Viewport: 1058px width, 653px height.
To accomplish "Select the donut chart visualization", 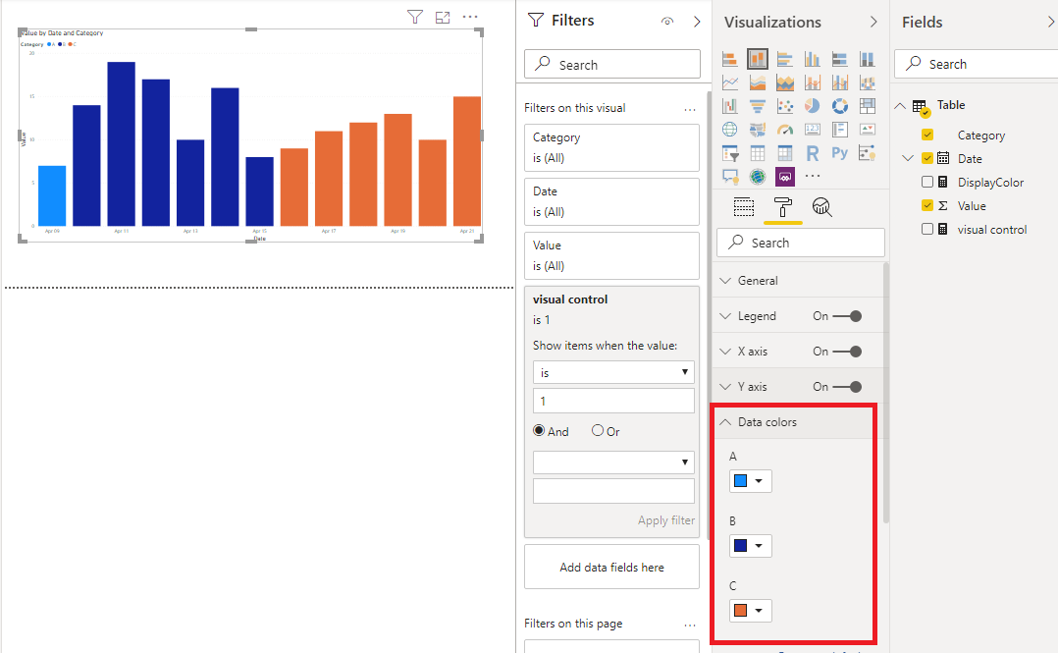I will point(839,106).
